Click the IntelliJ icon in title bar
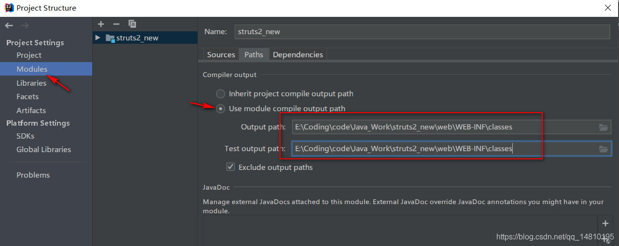The height and width of the screenshot is (246, 619). [x=8, y=8]
